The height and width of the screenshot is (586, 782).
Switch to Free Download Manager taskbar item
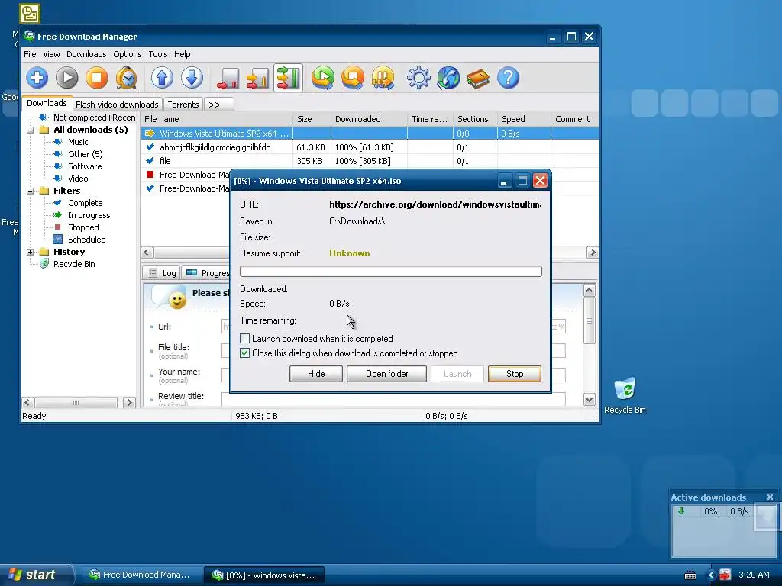click(141, 575)
